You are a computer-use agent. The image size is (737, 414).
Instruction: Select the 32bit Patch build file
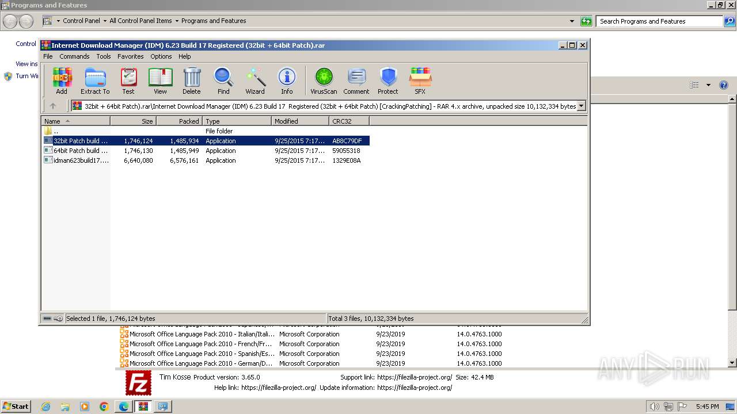click(x=206, y=141)
